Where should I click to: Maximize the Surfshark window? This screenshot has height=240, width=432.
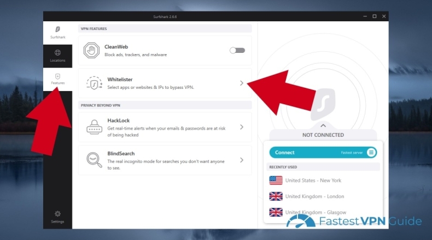374,16
